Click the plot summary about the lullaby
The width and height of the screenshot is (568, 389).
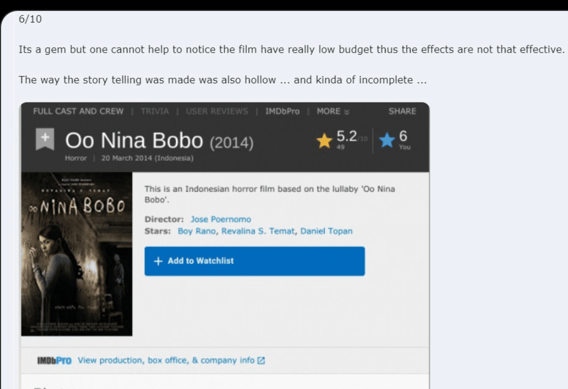(x=270, y=195)
